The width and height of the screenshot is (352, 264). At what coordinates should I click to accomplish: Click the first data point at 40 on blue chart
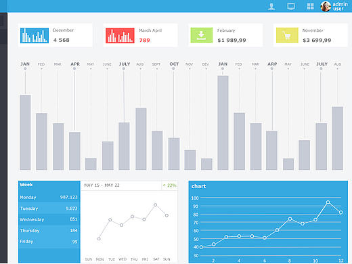tap(201, 247)
